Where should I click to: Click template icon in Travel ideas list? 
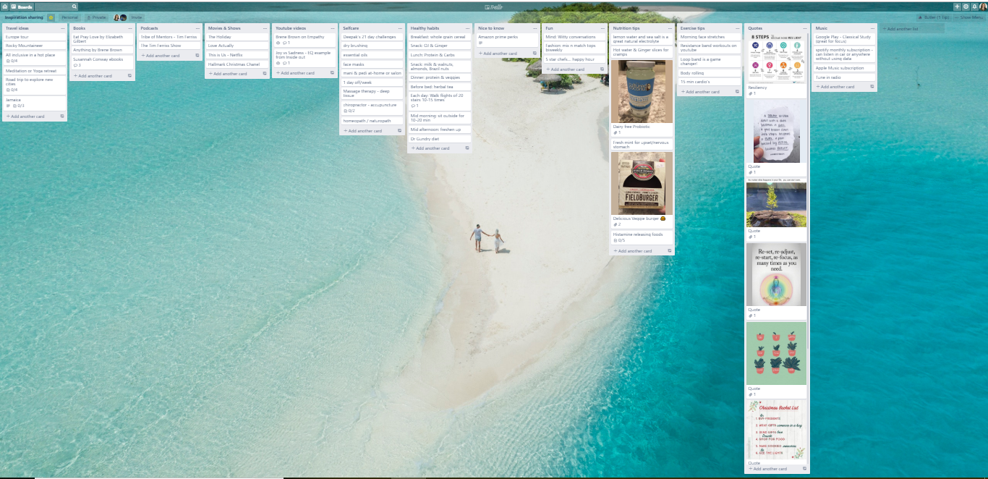tap(62, 116)
